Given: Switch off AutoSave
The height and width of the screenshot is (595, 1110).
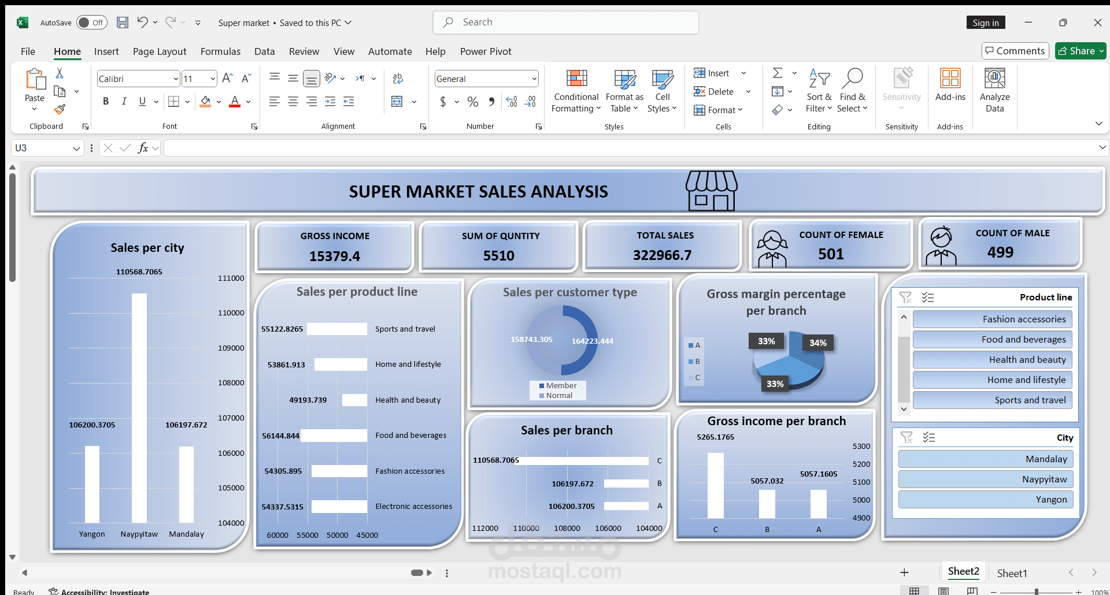Looking at the screenshot, I should [x=91, y=23].
